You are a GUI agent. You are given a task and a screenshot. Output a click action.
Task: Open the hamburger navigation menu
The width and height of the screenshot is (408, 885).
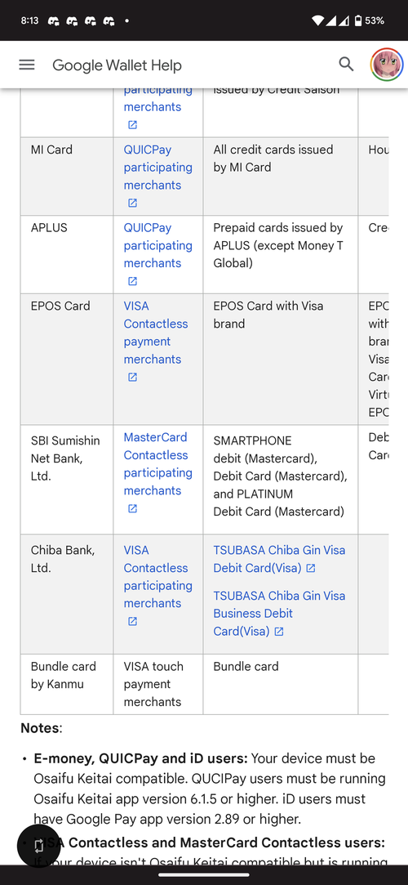(x=27, y=65)
